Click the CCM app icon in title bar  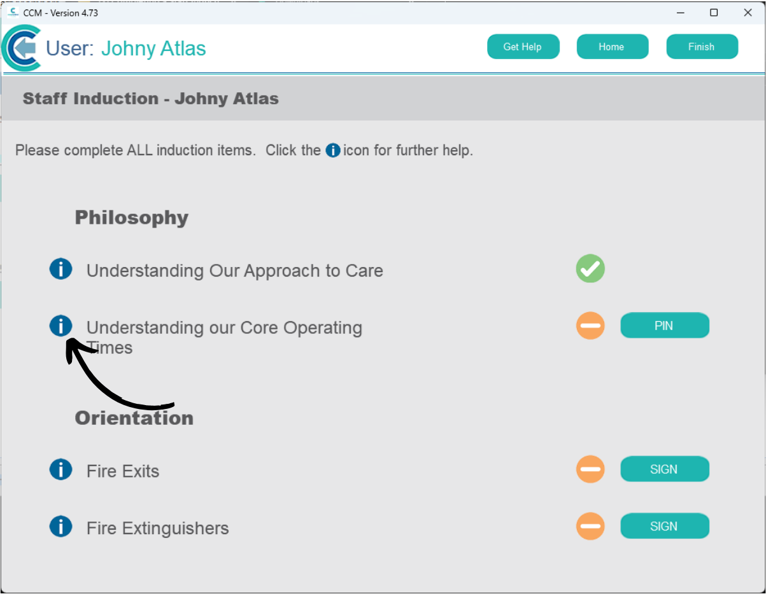(x=13, y=13)
